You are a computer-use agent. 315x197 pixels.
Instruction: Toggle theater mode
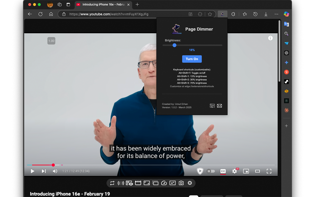click(258, 171)
